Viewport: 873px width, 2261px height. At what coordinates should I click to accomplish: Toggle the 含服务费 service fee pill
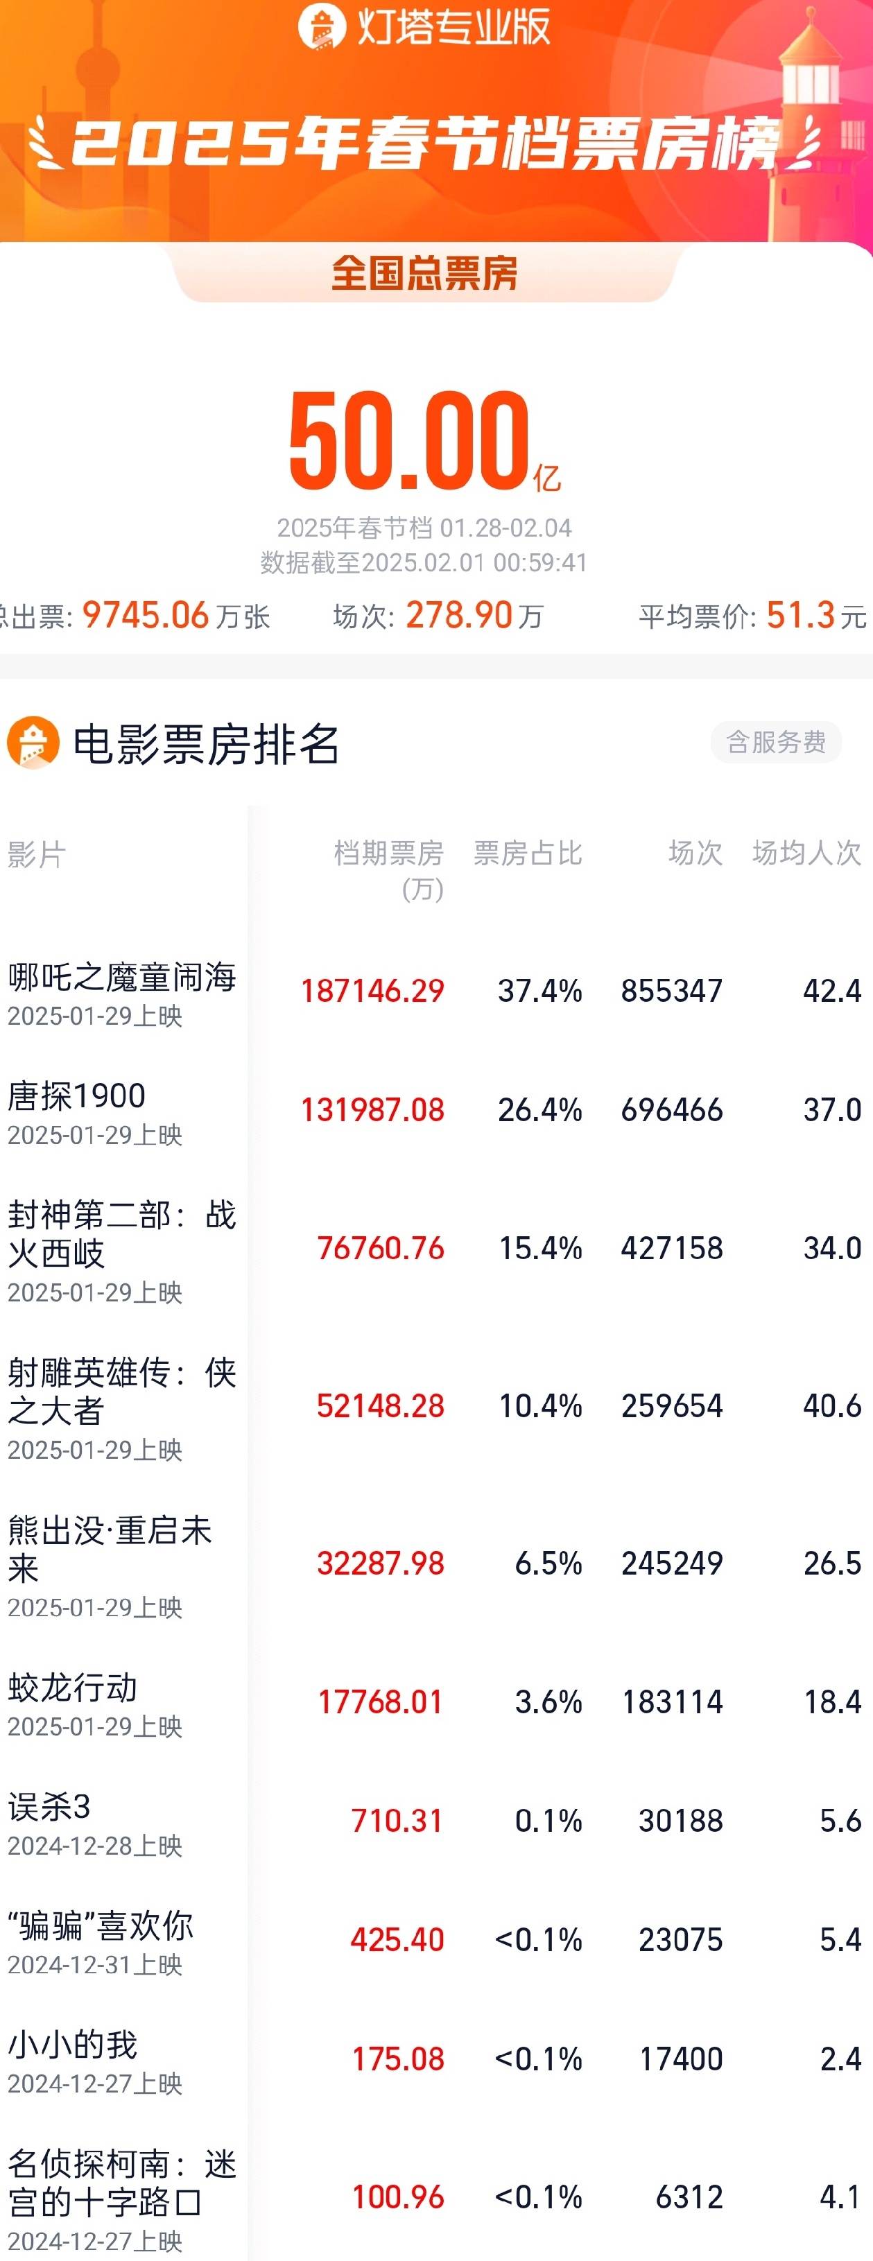pos(776,743)
